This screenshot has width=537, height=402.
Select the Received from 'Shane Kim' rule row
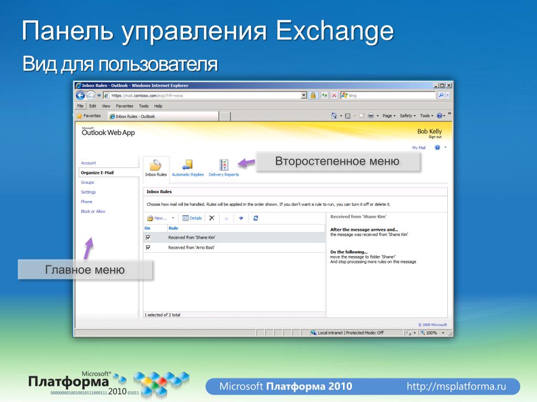click(234, 238)
